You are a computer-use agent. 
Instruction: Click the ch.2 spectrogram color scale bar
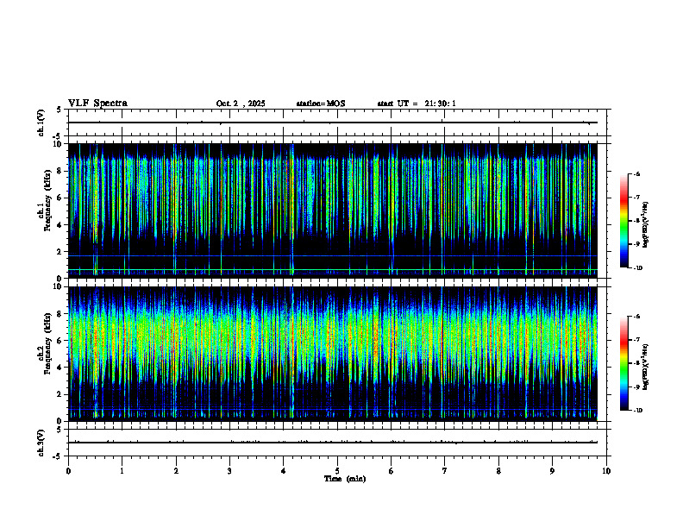[623, 363]
